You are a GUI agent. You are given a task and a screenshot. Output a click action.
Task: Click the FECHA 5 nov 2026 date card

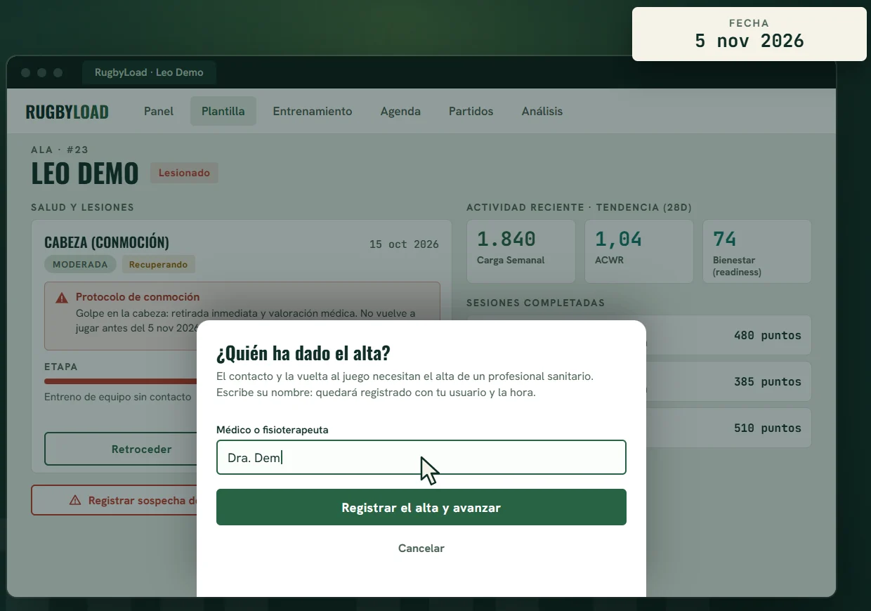point(749,34)
